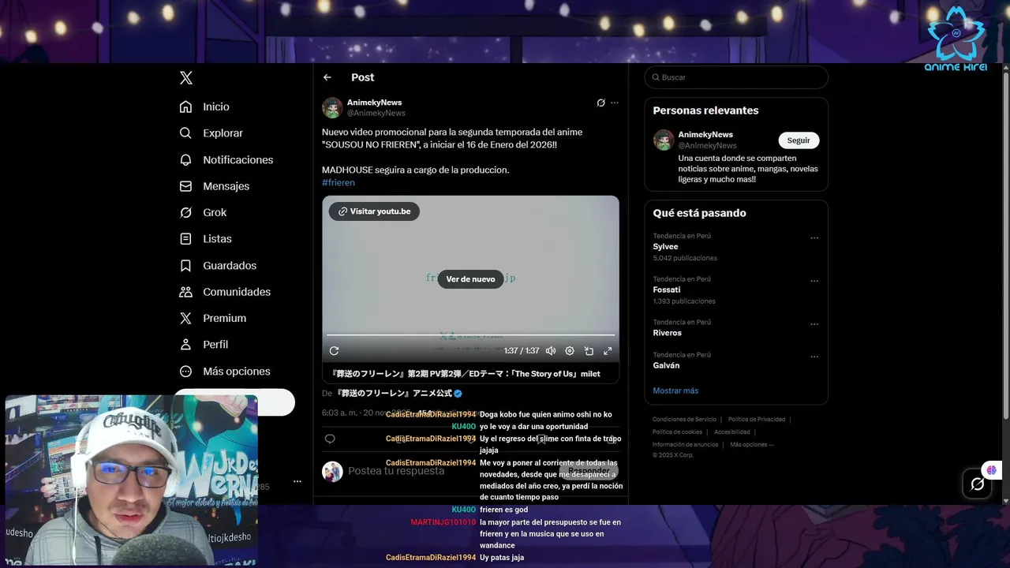Click the video progress bar
The image size is (1010, 568).
[x=470, y=335]
